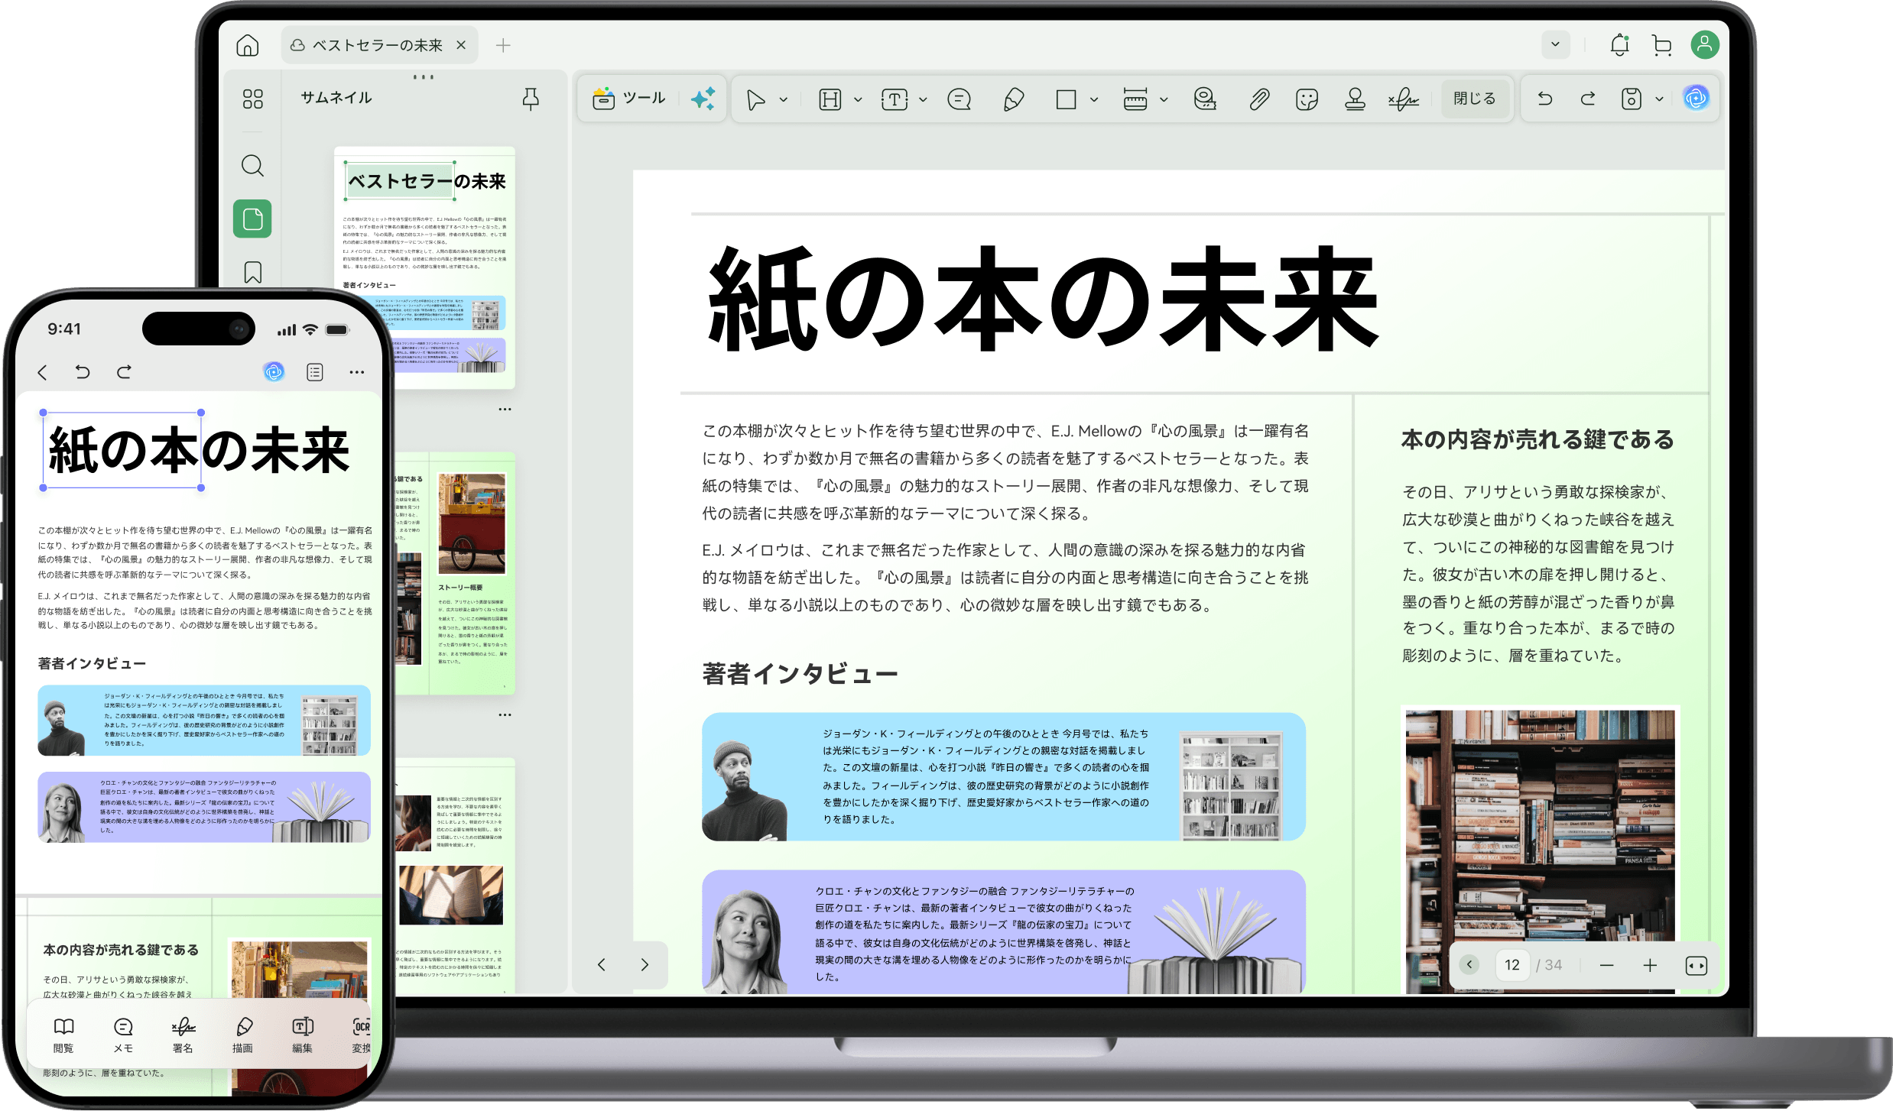Image resolution: width=1893 pixels, height=1111 pixels.
Task: Expand the shape rectangle tool dropdown
Action: (1094, 100)
